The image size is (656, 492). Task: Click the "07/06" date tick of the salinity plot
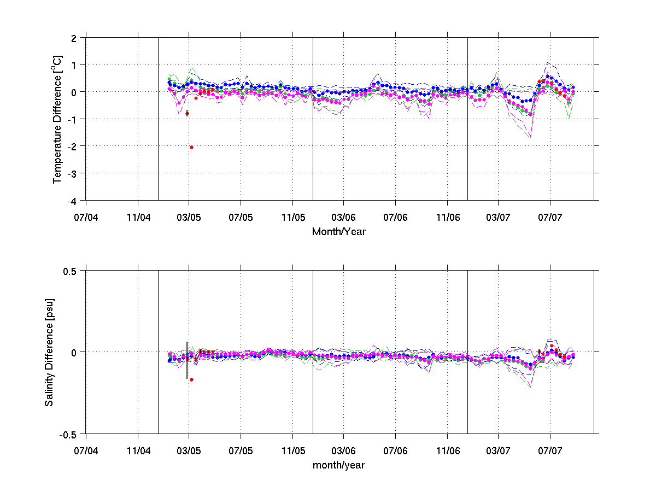point(395,451)
